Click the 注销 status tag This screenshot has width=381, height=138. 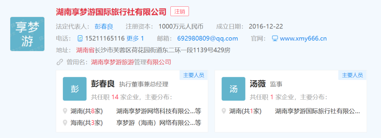(180, 11)
